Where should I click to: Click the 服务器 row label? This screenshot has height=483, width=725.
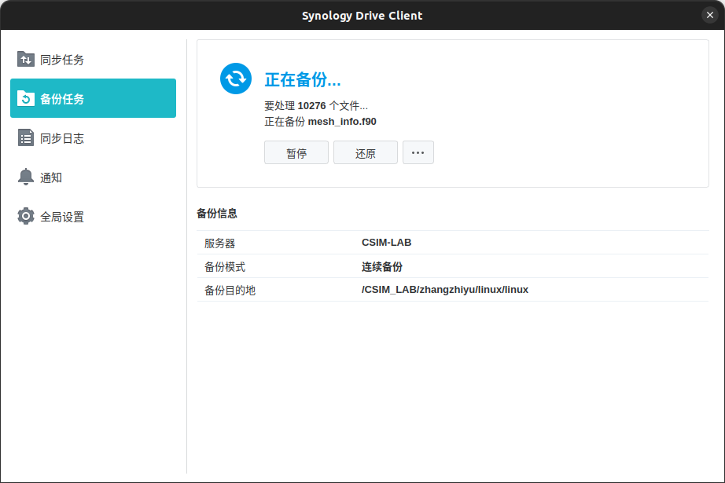point(219,243)
